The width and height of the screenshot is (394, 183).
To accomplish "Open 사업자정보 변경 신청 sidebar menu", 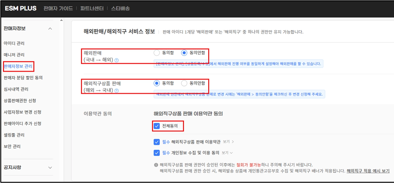I will [x=22, y=112].
